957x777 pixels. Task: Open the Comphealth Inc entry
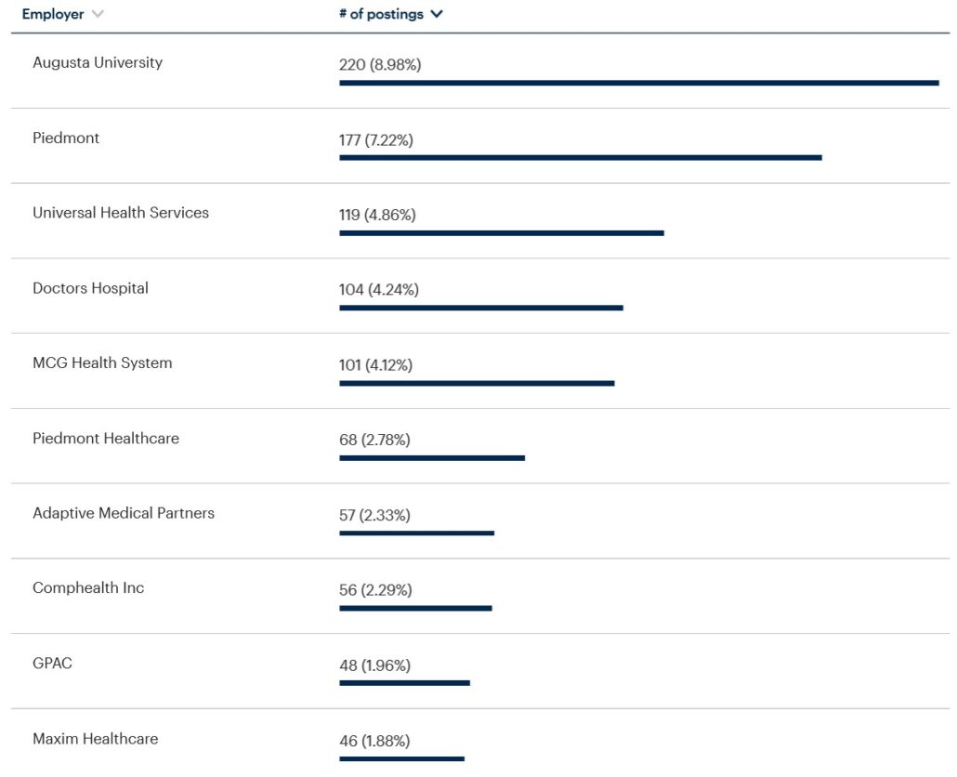click(88, 588)
